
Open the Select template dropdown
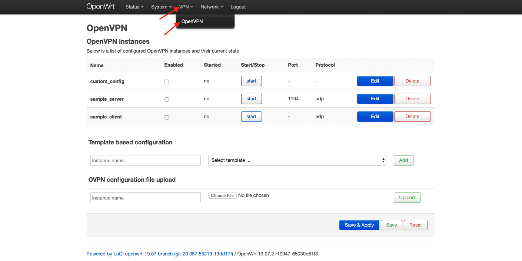(x=297, y=160)
